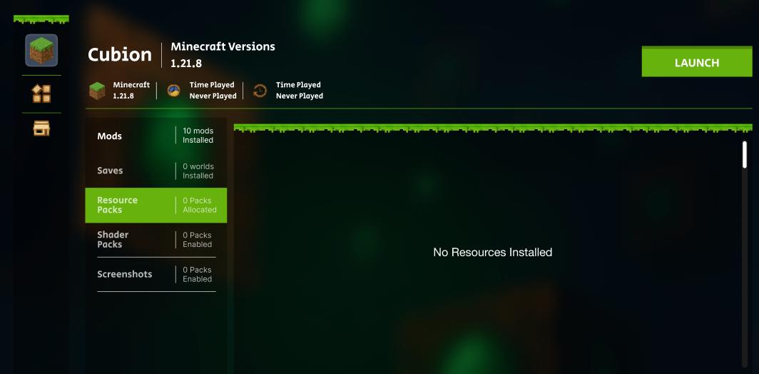Click the Time Played clock icon
759x374 pixels.
(x=174, y=91)
